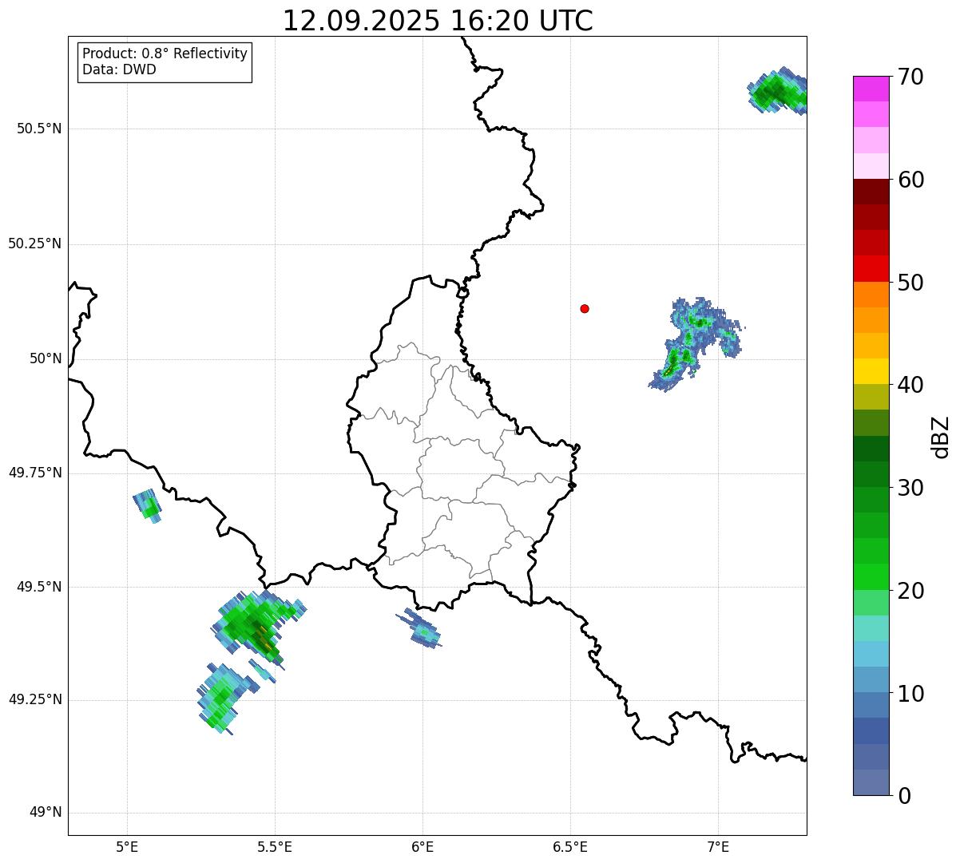Click the latitude label "50.5°N"
Screen dimensions: 960x863
click(39, 129)
